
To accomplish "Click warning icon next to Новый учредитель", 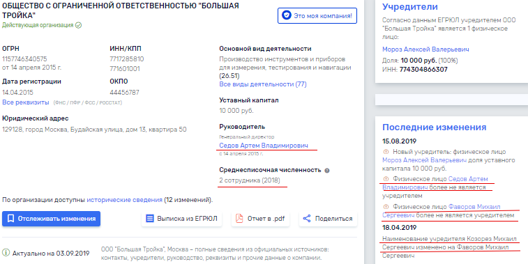I will (x=386, y=152).
